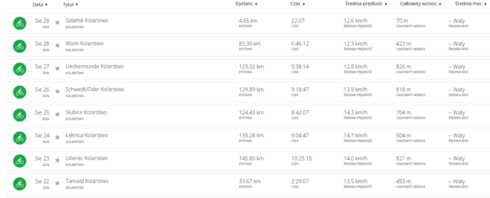Open the Wolin Kolarstwo activity
The image size is (490, 198).
coord(85,44)
